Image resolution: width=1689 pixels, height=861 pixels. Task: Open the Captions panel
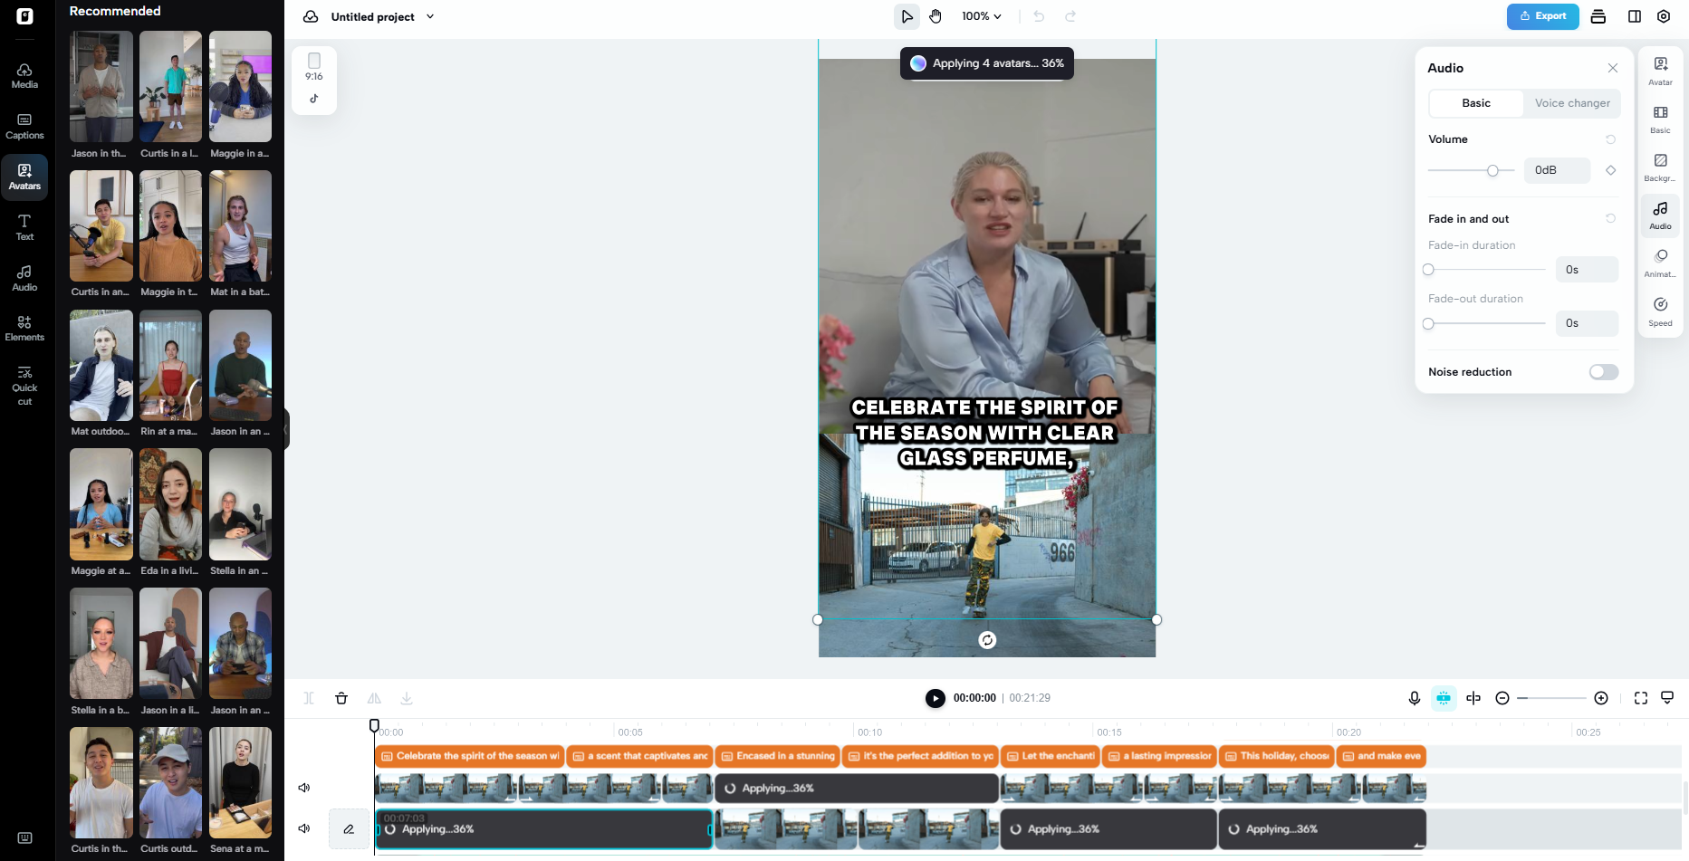[24, 127]
